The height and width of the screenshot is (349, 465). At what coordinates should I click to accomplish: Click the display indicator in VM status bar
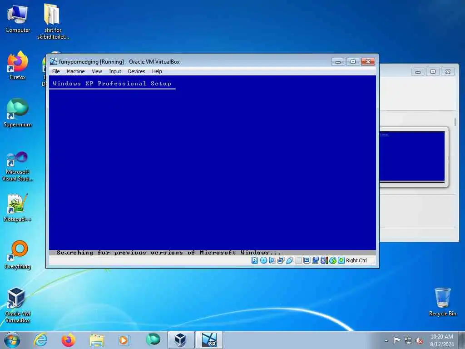(307, 260)
